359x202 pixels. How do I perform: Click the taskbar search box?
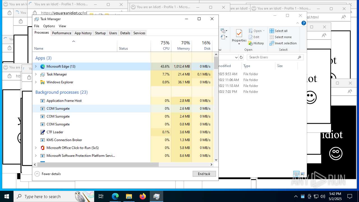pyautogui.click(x=53, y=196)
